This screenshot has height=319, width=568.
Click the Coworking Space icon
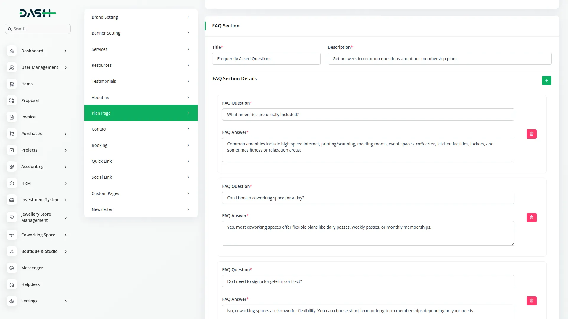(12, 235)
